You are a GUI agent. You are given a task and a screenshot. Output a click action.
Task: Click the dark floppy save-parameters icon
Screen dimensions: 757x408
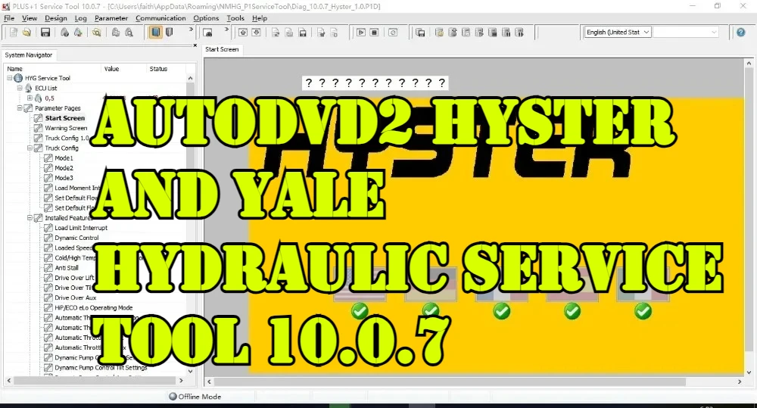point(303,33)
